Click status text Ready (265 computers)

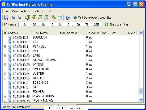[16, 107]
